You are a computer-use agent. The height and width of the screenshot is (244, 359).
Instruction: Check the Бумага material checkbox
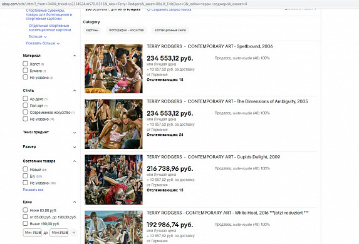[x=25, y=71]
